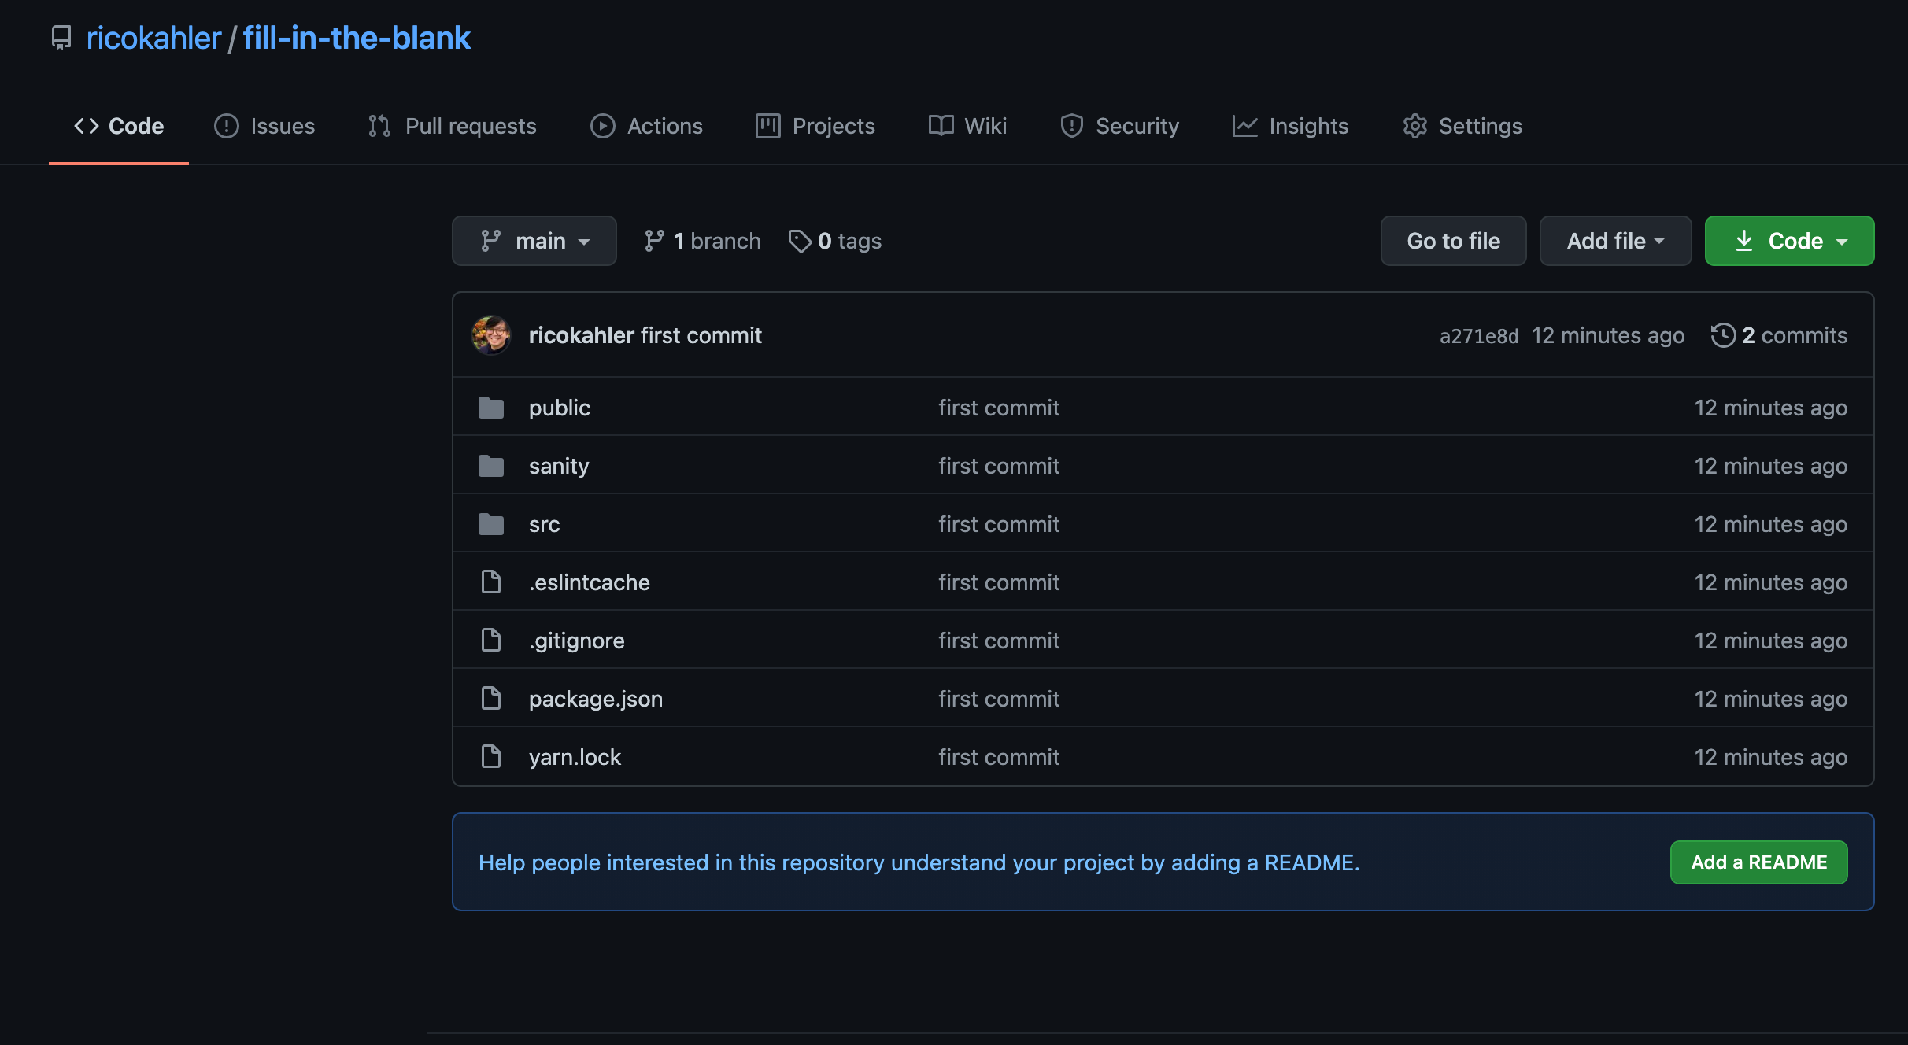The height and width of the screenshot is (1045, 1908).
Task: Open 'first commit' message in sanity row
Action: click(x=999, y=466)
